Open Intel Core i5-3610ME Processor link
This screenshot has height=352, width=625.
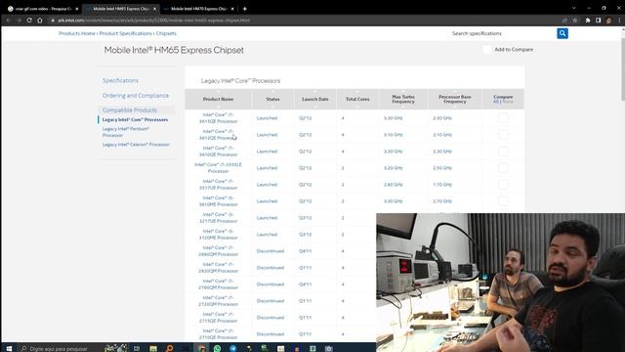218,201
